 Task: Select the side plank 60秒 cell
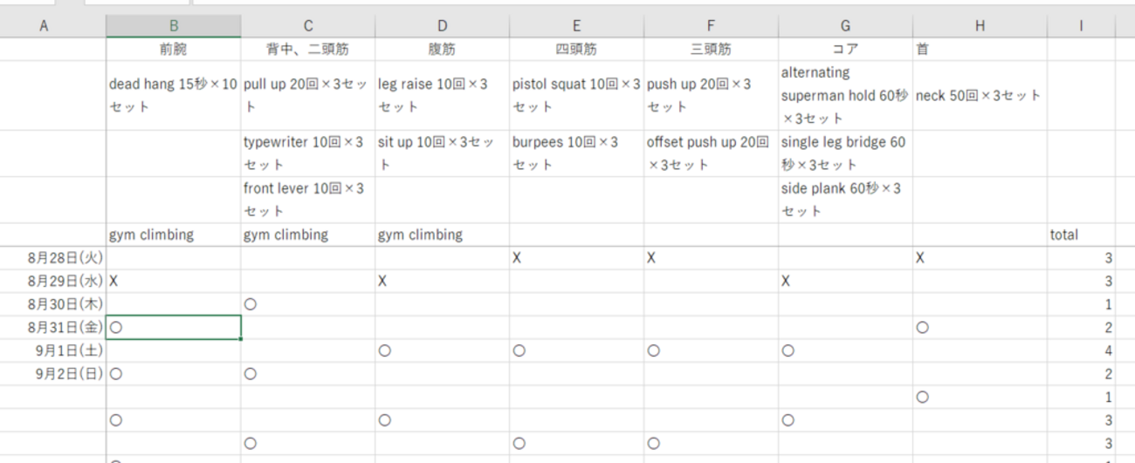[x=844, y=200]
